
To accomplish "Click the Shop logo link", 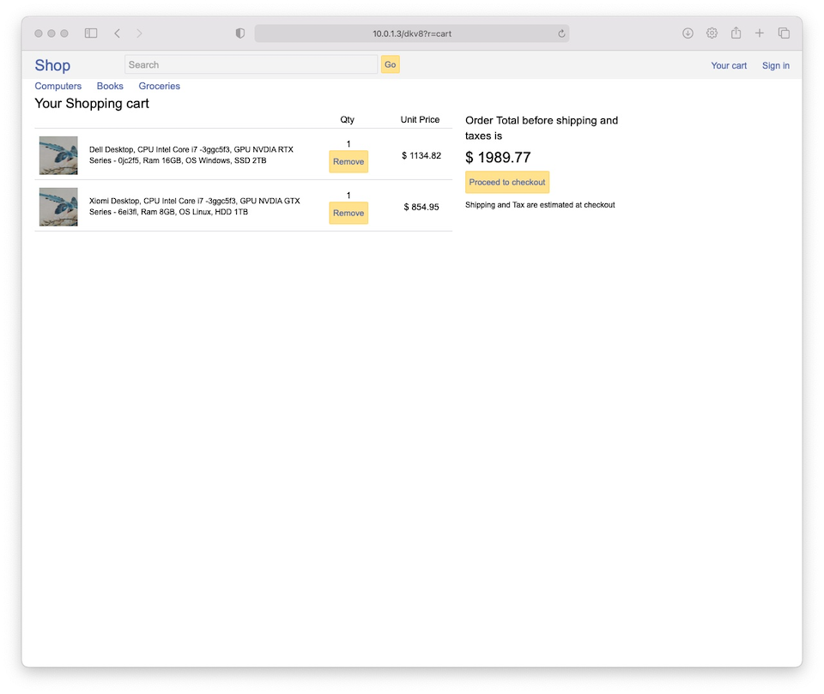I will (x=52, y=65).
